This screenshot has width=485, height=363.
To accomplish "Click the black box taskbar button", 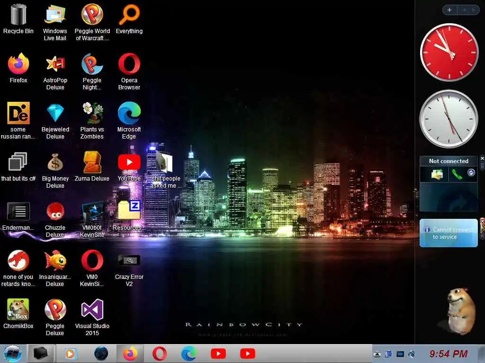I will click(41, 354).
